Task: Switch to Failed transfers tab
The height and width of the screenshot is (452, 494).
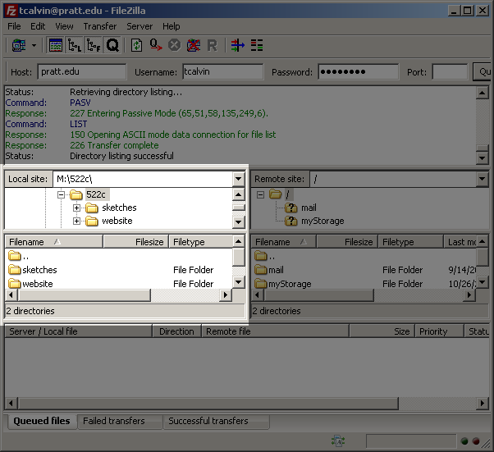Action: tap(120, 421)
